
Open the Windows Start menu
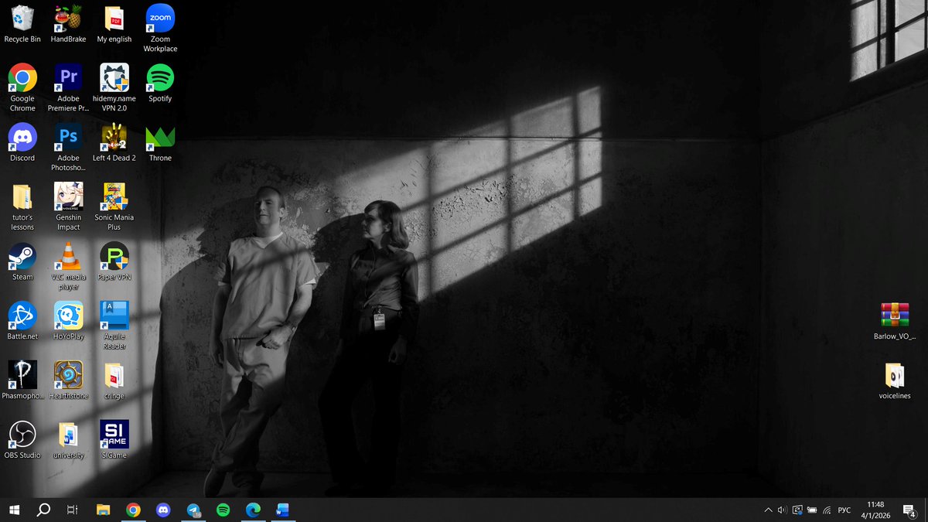click(x=14, y=510)
